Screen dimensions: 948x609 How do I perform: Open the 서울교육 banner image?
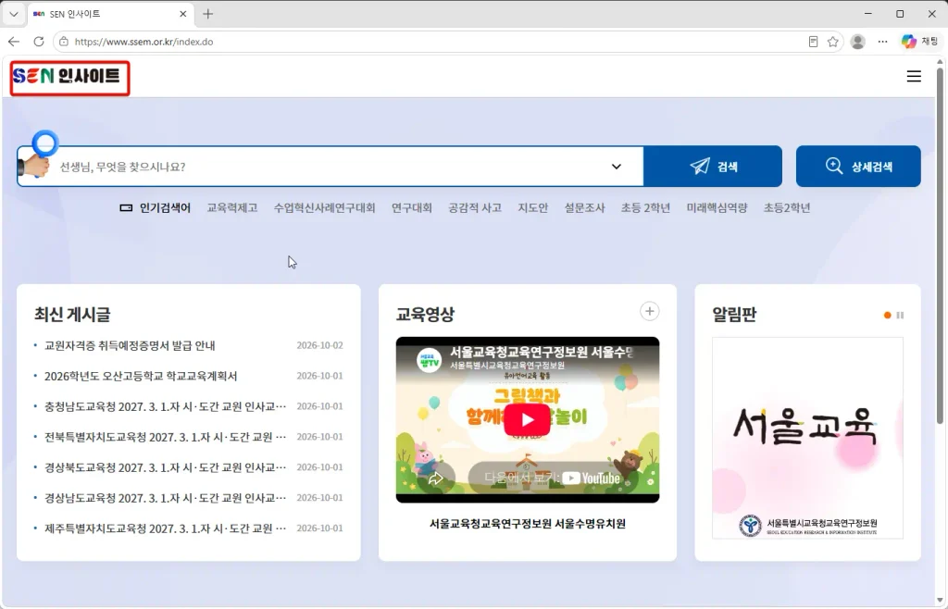[807, 438]
